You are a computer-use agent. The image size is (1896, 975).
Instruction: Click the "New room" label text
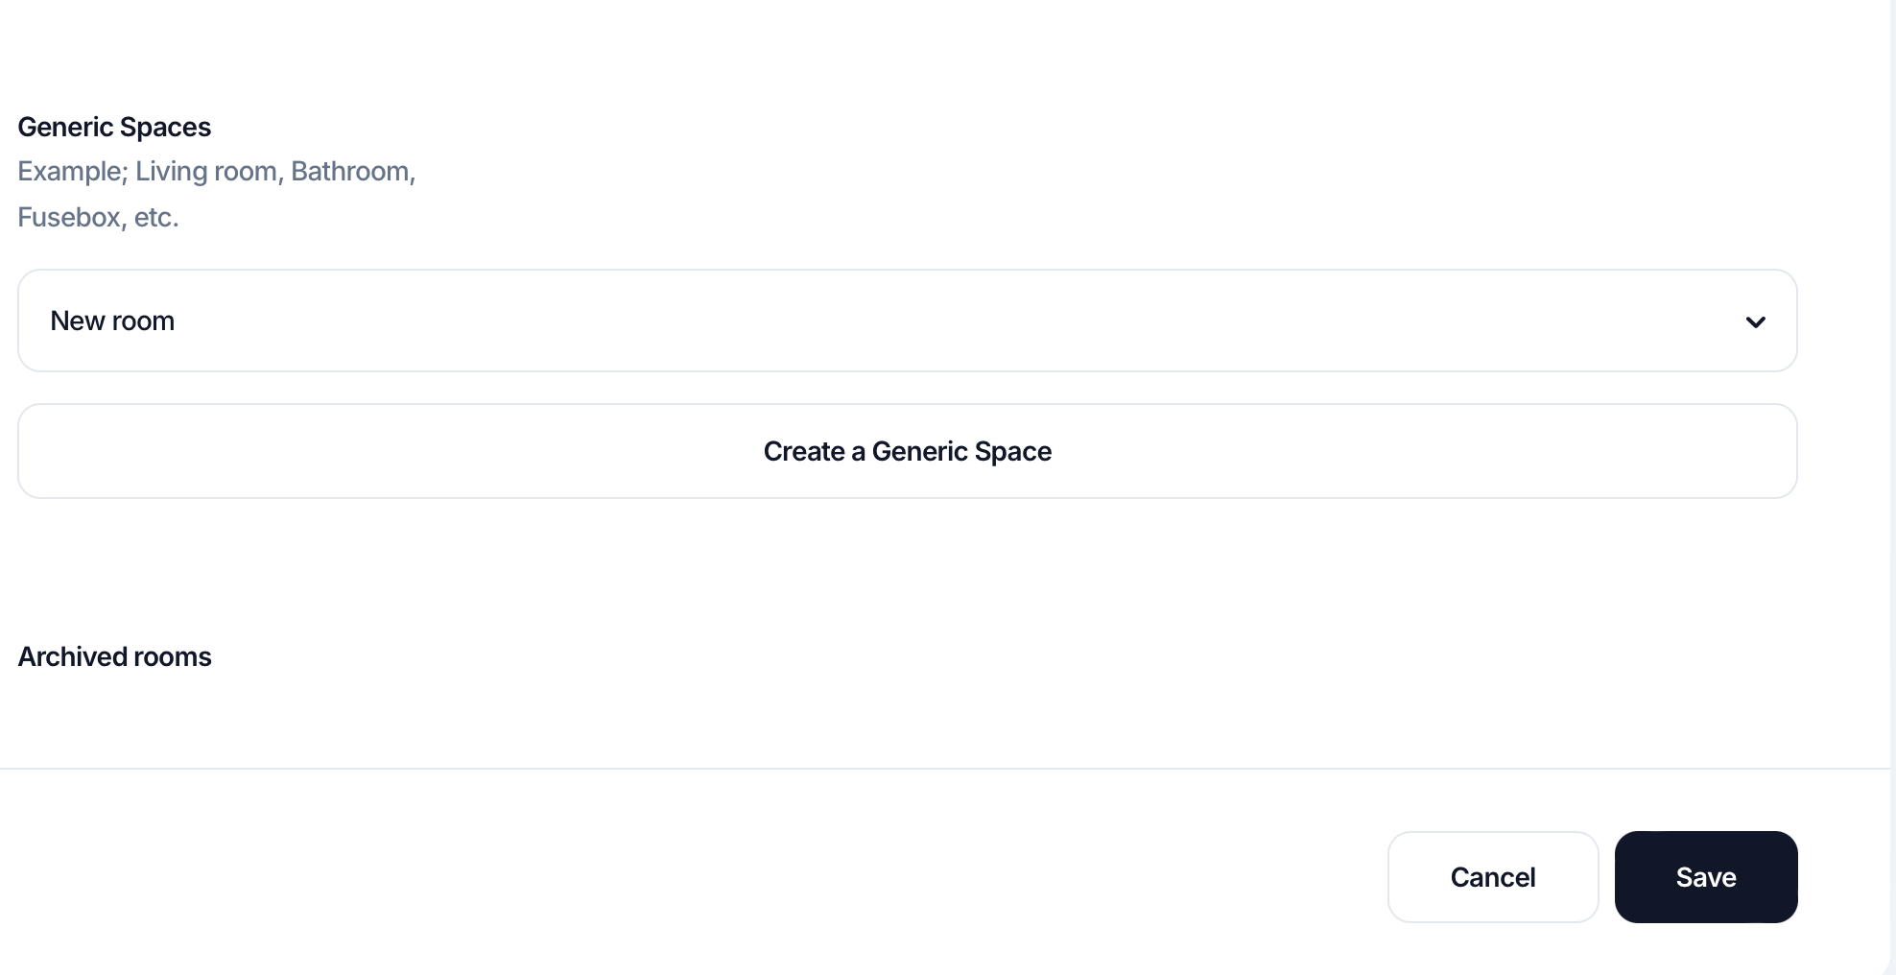[112, 321]
